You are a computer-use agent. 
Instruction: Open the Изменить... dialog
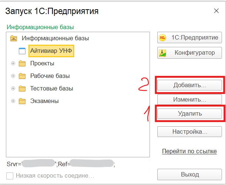pos(189,100)
